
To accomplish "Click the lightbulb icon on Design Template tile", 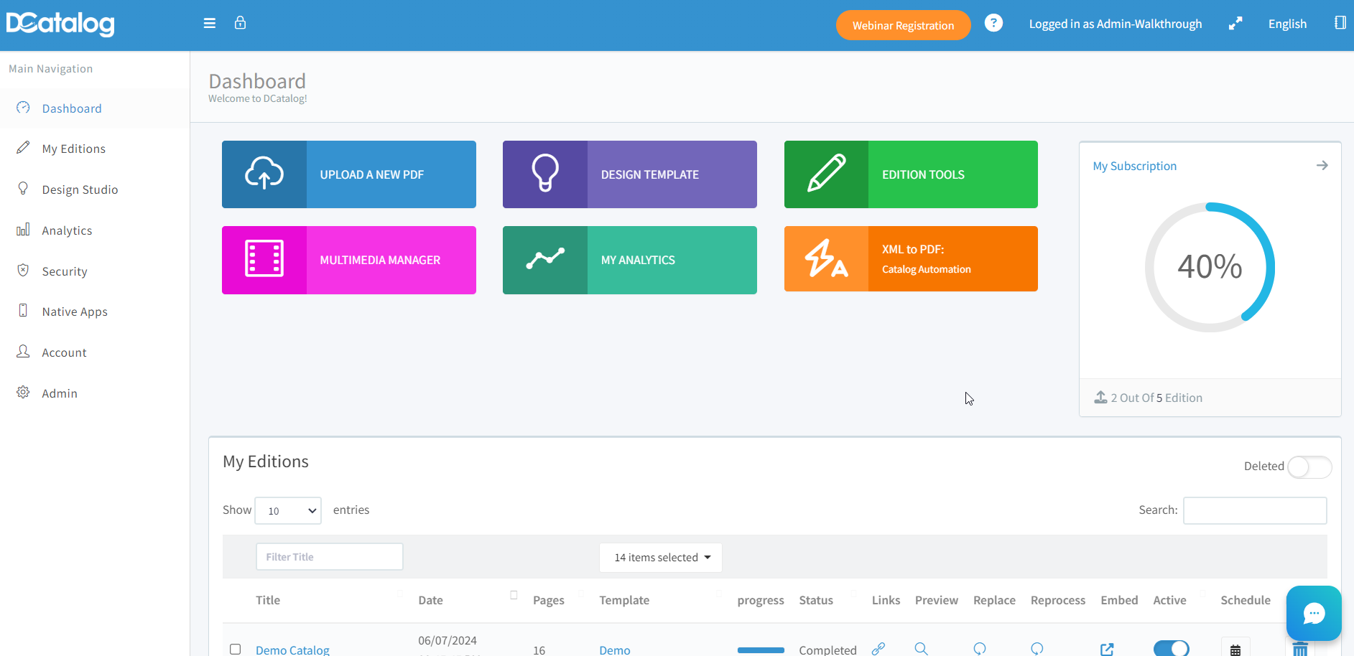I will pos(545,173).
